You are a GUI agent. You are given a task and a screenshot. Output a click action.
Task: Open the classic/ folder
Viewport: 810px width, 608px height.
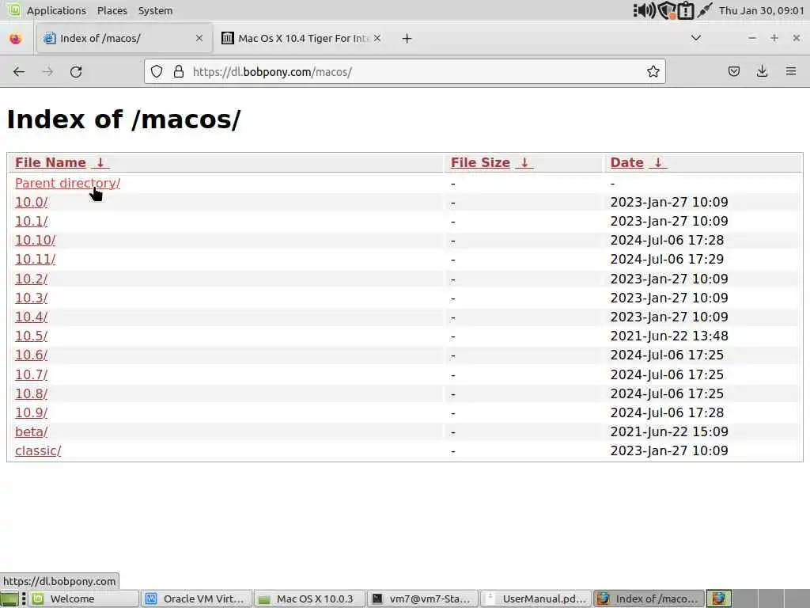38,450
